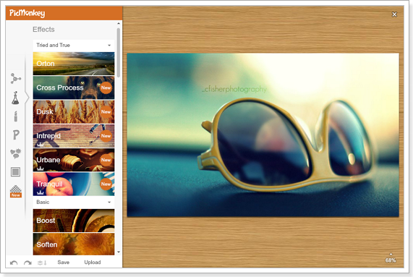The height and width of the screenshot is (277, 413).
Task: Apply the Tranquil effect
Action: (74, 184)
